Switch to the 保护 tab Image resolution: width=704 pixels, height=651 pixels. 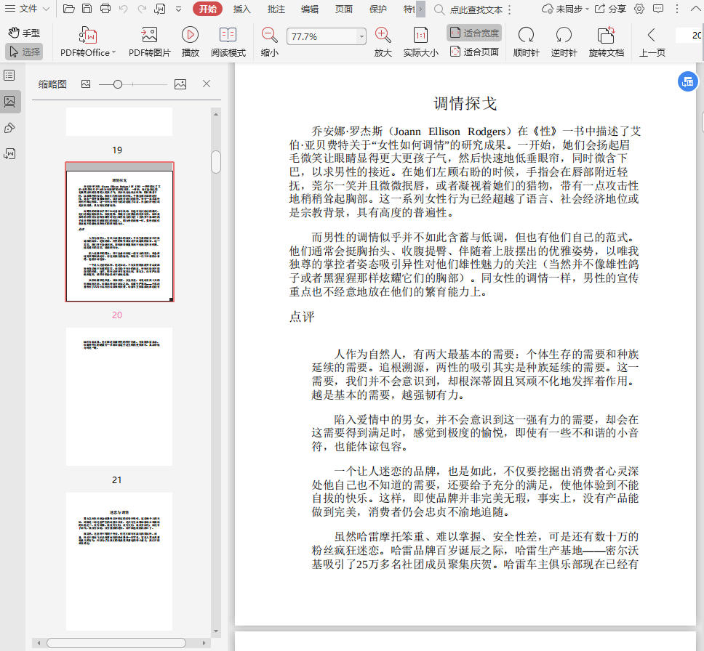point(378,9)
